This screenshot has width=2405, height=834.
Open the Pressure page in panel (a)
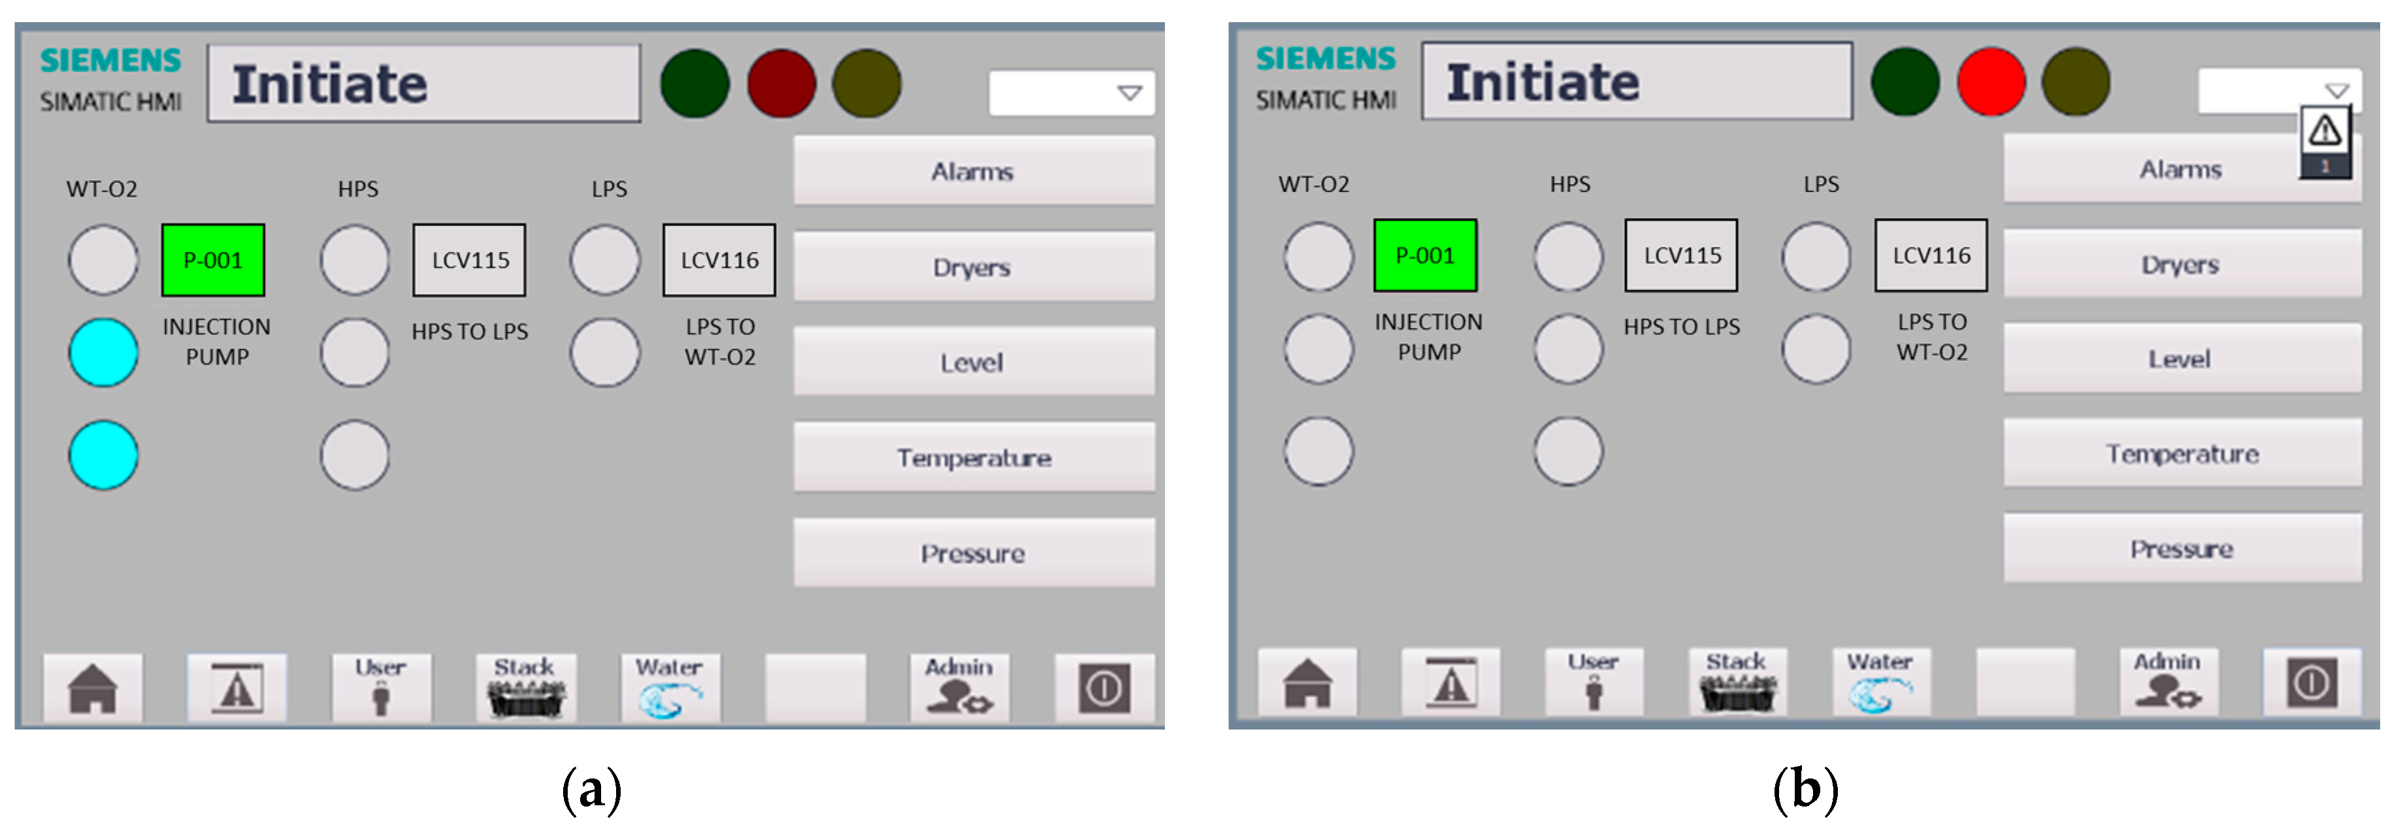pos(973,553)
